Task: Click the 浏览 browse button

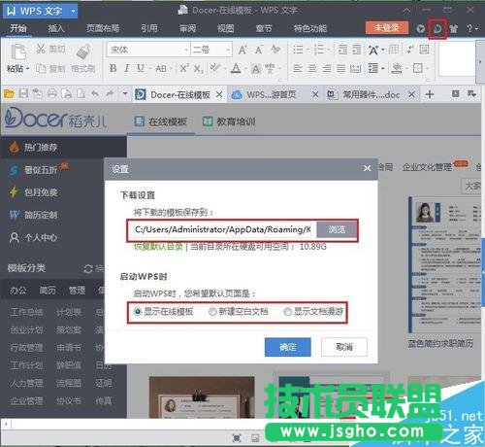Action: [337, 230]
